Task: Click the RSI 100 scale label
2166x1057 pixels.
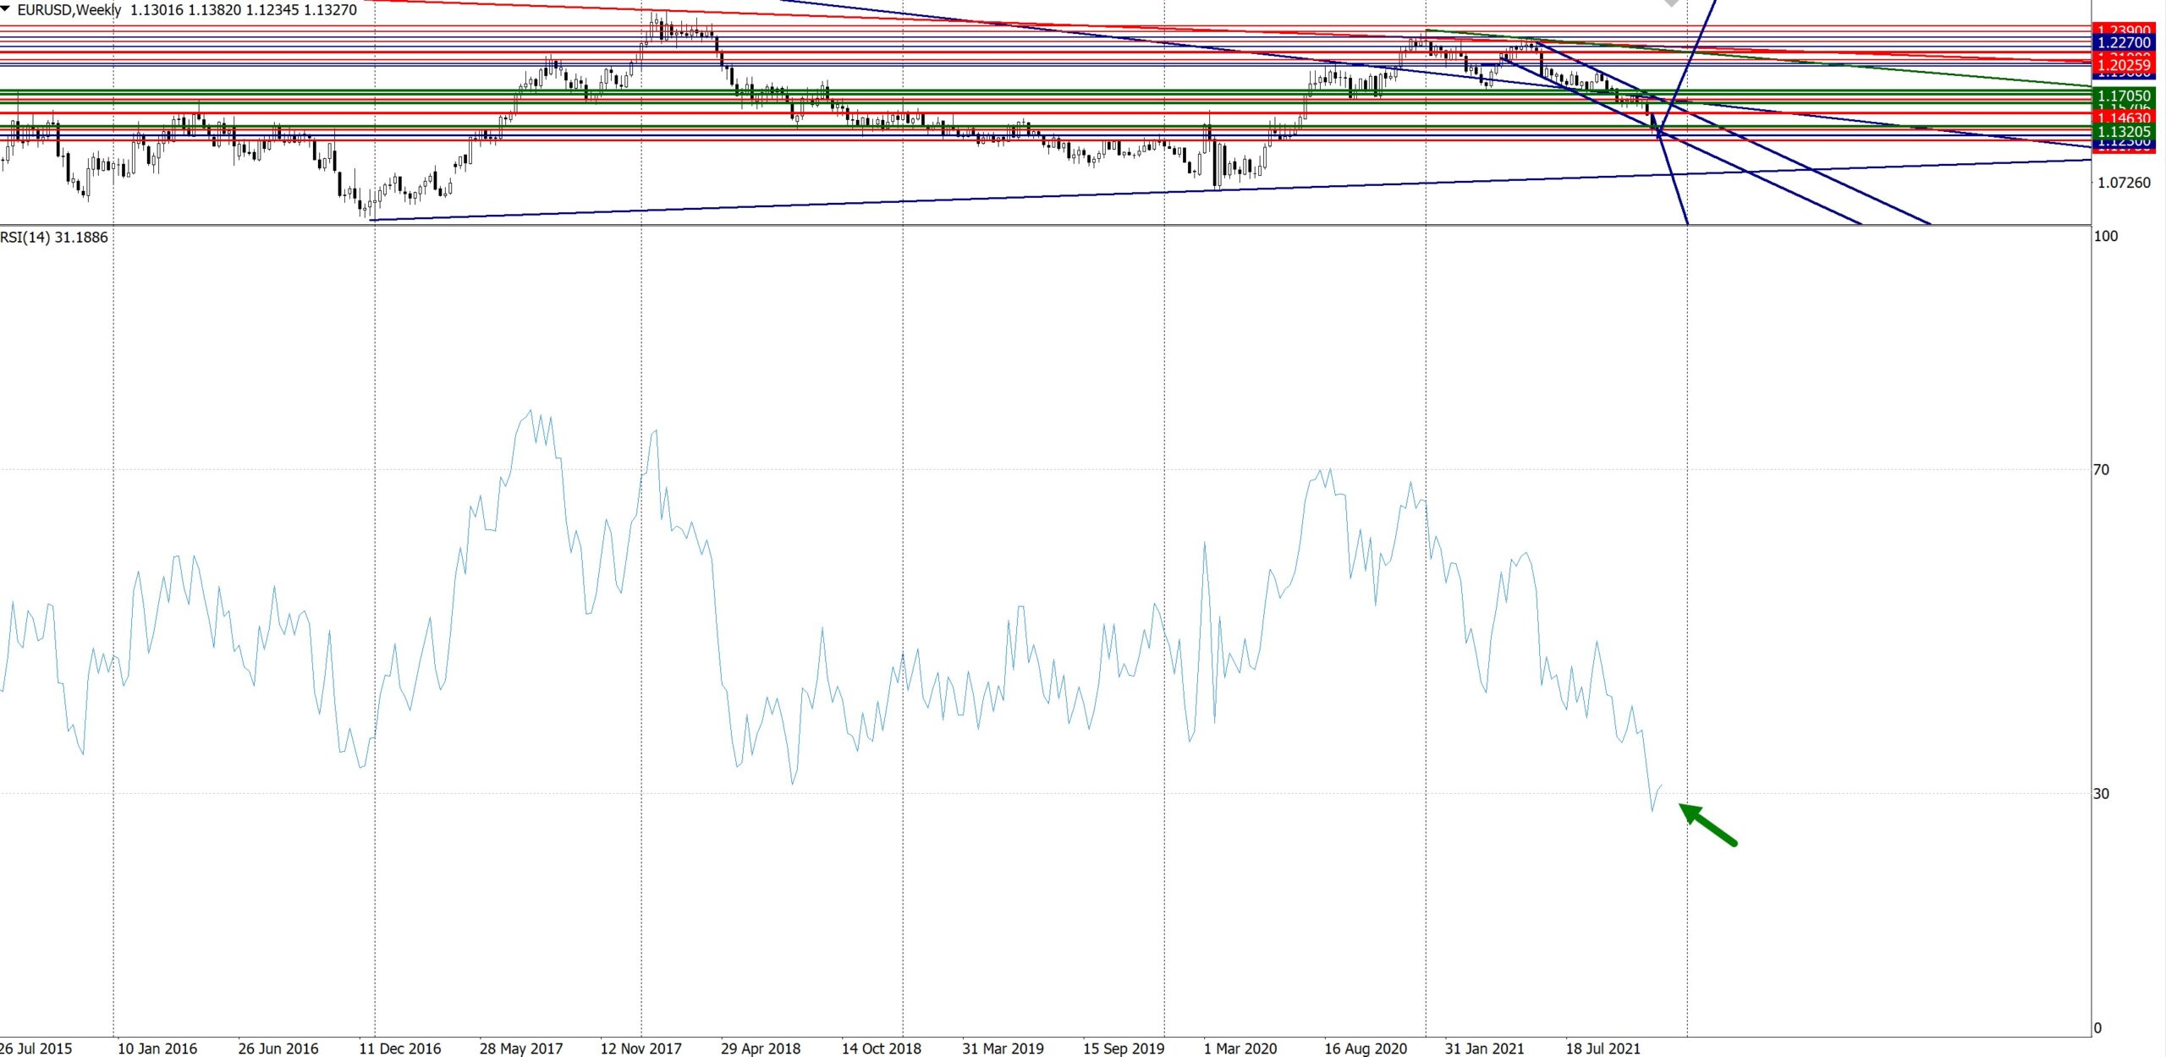Action: coord(2105,237)
